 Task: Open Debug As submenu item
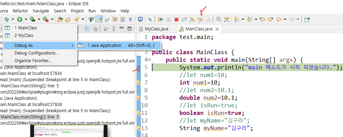[x=40, y=46]
